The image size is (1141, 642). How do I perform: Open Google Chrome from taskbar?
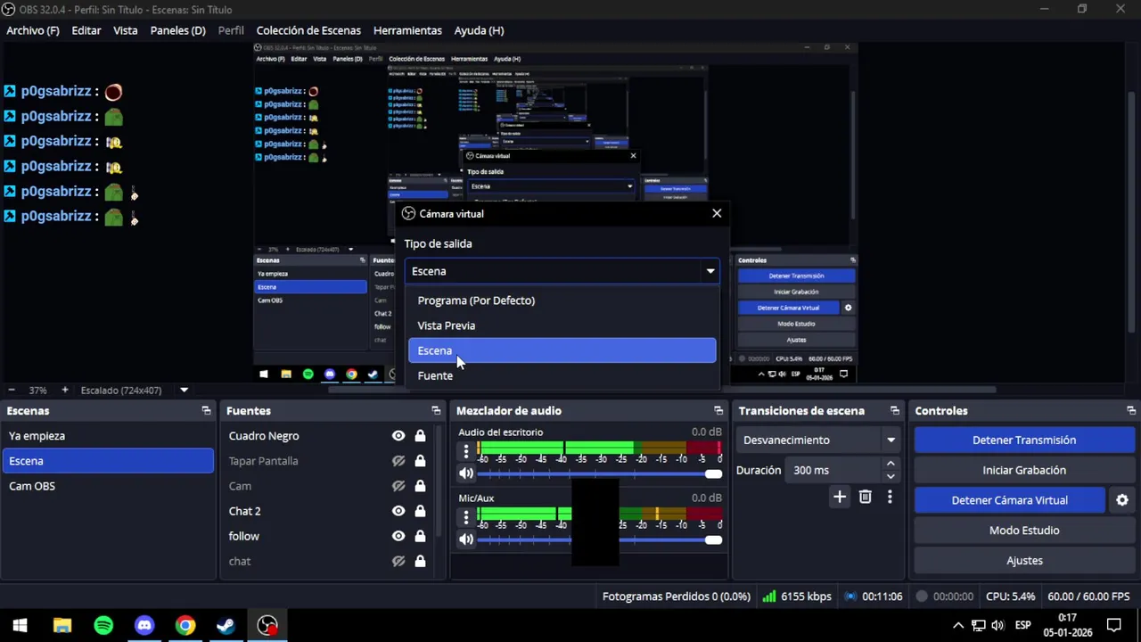point(185,626)
